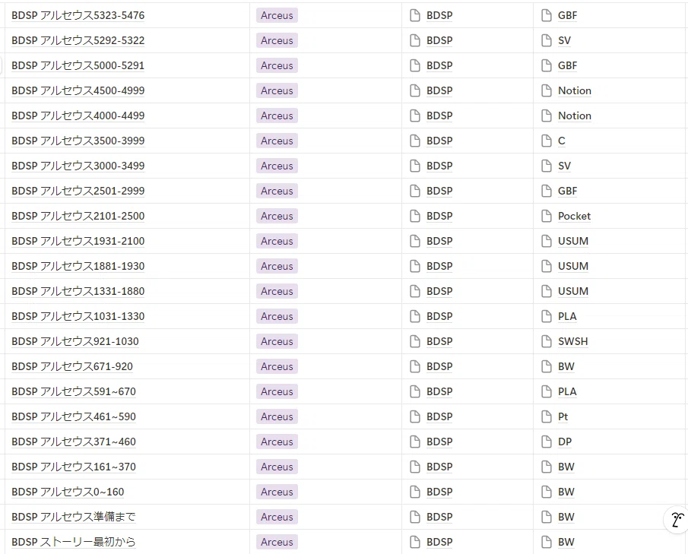
Task: Open the BW page in row 0~160
Action: click(566, 492)
